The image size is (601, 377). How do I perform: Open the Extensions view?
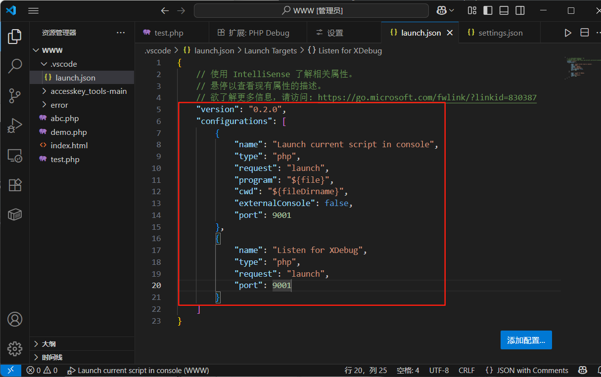15,185
